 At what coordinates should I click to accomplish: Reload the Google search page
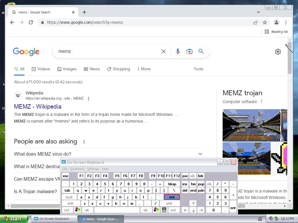[31, 22]
